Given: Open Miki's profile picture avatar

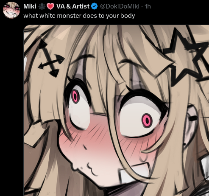Looking at the screenshot, I should coord(11,10).
